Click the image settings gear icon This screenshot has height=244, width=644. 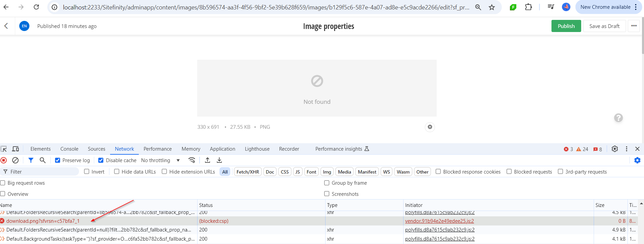point(430,127)
